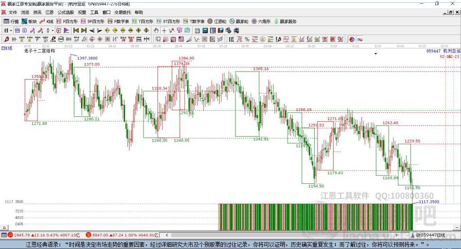
Task: Open the 9T四方形 tool
Action: click(x=168, y=22)
